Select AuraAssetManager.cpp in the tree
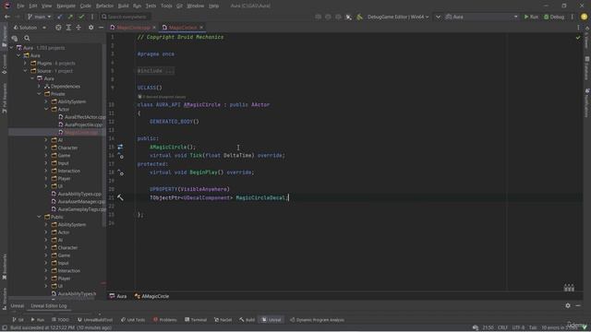Screen dimensions: 591x332 pyautogui.click(x=78, y=201)
